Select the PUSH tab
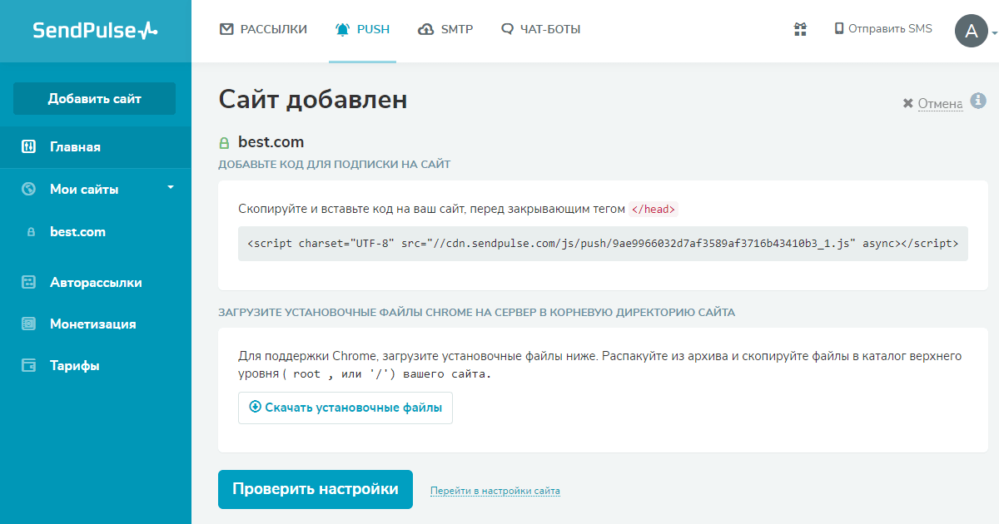999x524 pixels. tap(362, 30)
